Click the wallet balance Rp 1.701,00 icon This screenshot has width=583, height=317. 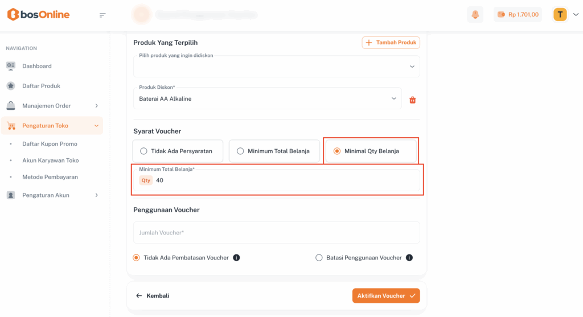coord(501,15)
